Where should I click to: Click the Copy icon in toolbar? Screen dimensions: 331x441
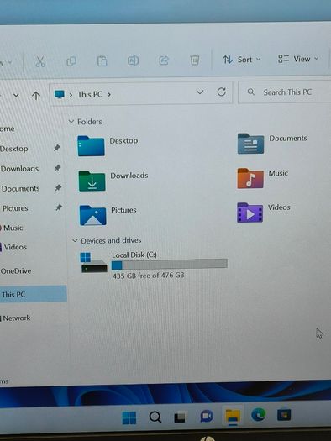tap(71, 61)
